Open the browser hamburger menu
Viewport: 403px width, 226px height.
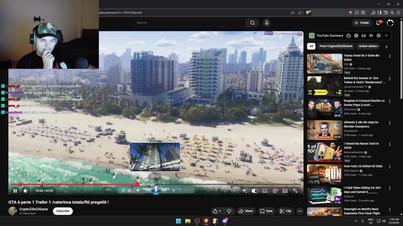click(398, 13)
